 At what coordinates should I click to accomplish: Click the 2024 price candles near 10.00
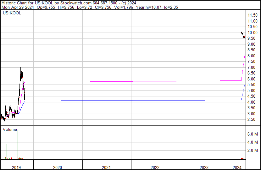coord(243,35)
